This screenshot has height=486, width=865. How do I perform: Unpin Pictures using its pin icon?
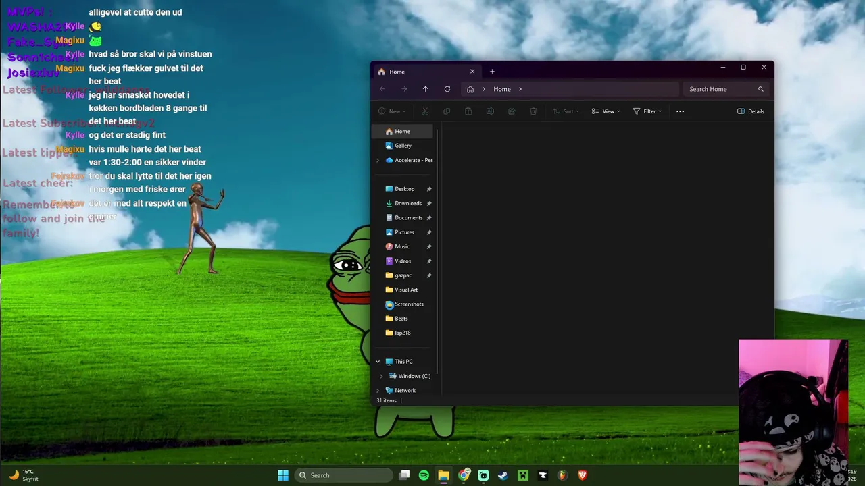pyautogui.click(x=429, y=232)
